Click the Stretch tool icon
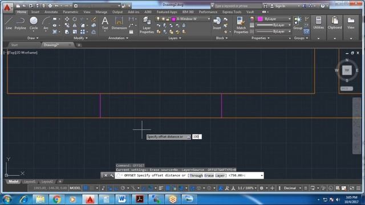Viewport: 365px width, 205px height. pos(67,32)
